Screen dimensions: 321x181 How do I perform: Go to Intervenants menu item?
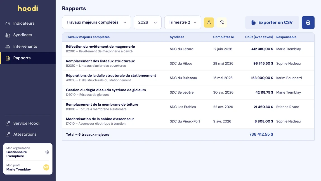(28, 47)
